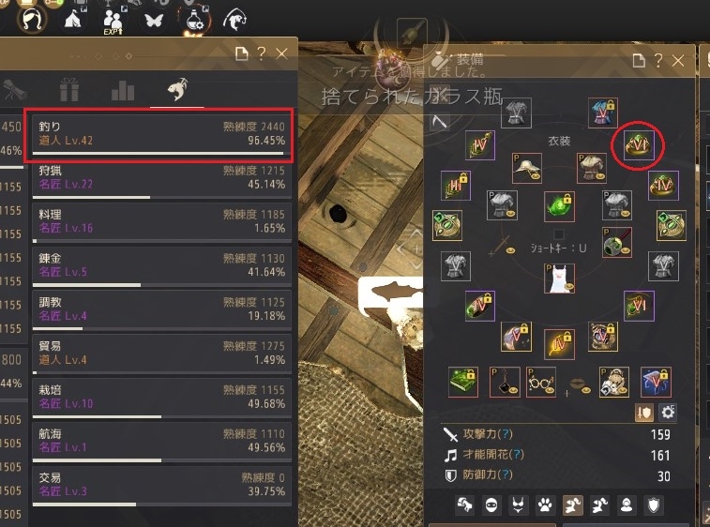This screenshot has height=527, width=710.
Task: Toggle the shield icon in bottom row
Action: click(x=654, y=504)
